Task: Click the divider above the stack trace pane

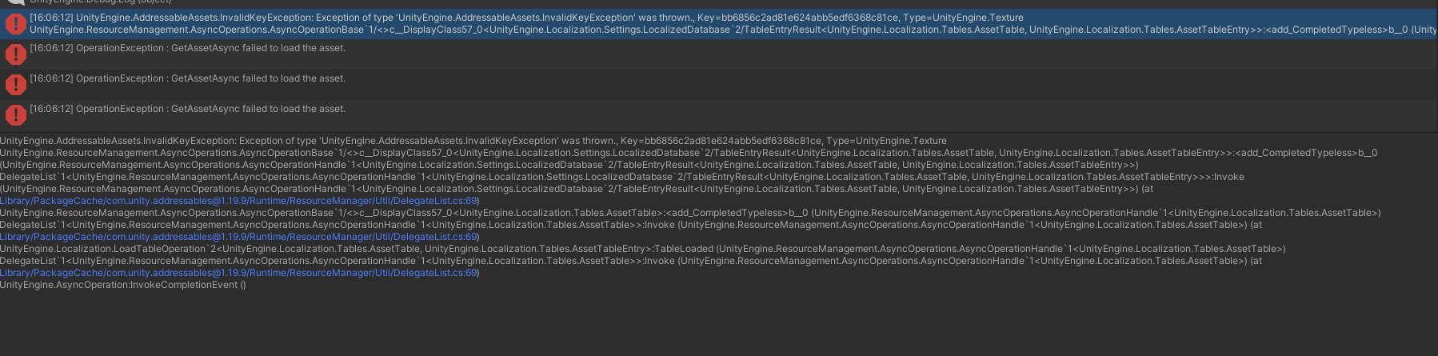Action: (719, 132)
